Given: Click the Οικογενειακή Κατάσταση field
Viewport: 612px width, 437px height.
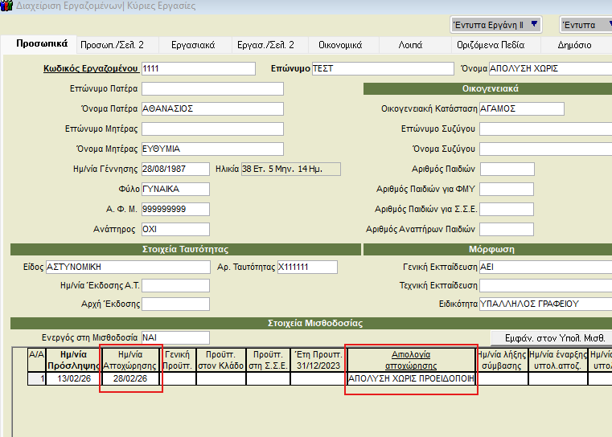Looking at the screenshot, I should (x=521, y=108).
